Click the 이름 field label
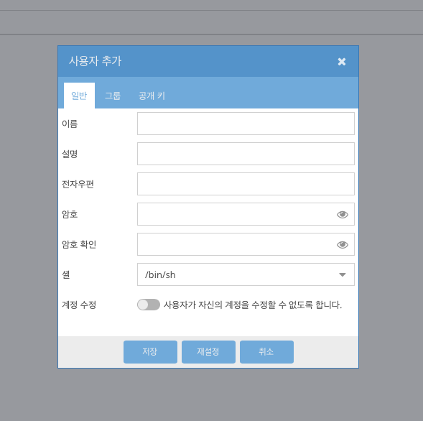Viewport: 423px width, 421px height. pos(70,124)
